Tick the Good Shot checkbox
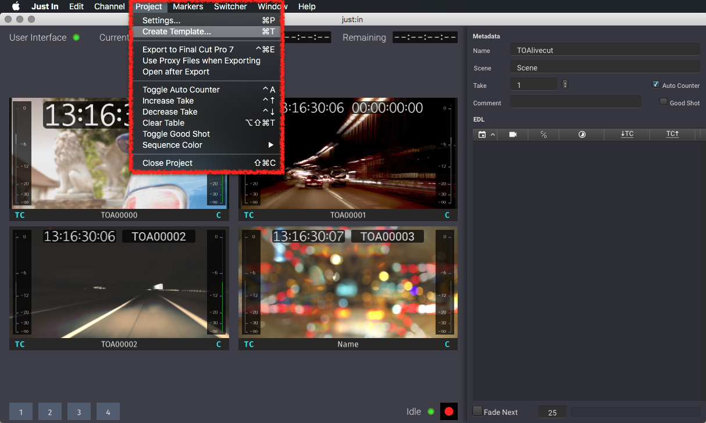This screenshot has height=423, width=706. point(663,102)
